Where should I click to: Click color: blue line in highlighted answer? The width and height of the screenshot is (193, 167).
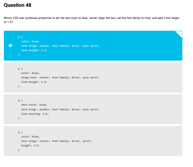coord(30,41)
